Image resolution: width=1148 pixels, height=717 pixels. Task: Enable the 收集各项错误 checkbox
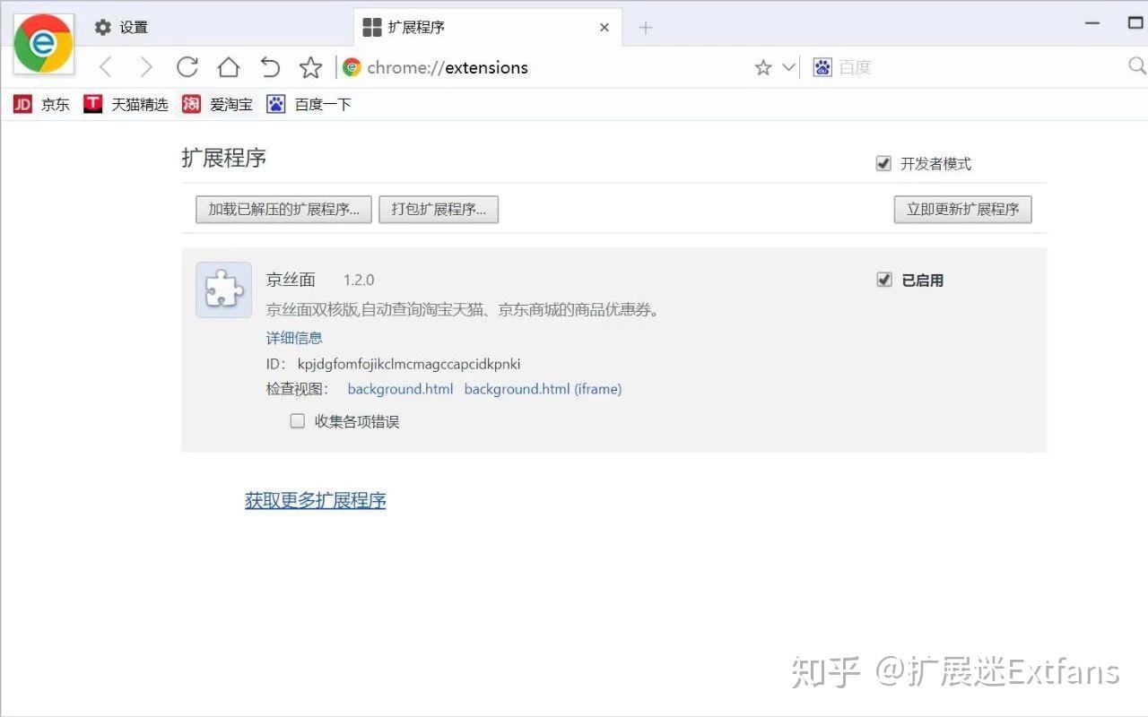[298, 421]
